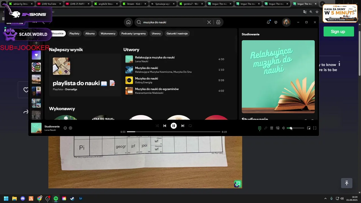
Task: Click the minus icon next to Studiowanie
Action: pos(65,128)
